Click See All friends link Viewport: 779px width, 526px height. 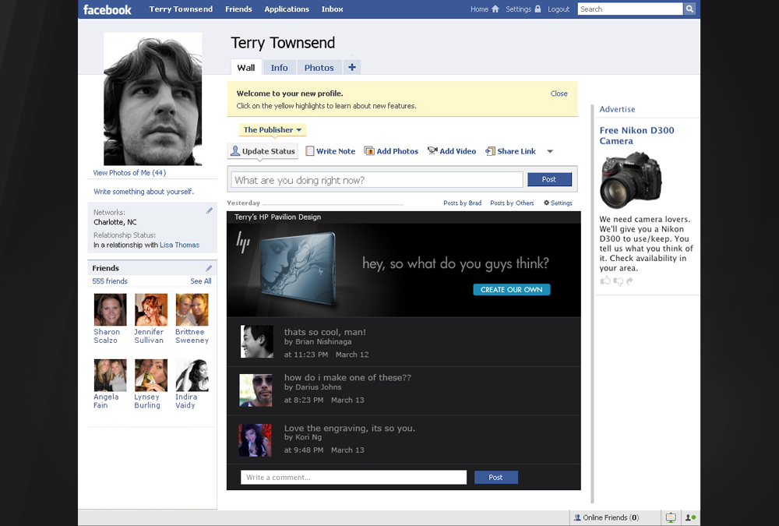(201, 281)
